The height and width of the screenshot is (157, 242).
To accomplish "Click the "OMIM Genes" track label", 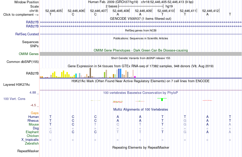I will [x=29, y=54].
